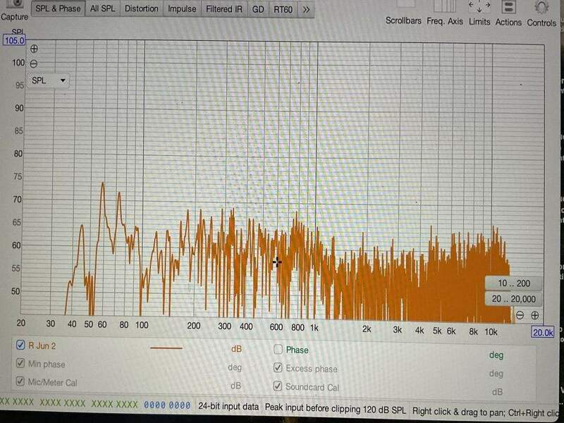Toggle the Mic/Meter Cal checkbox

point(20,381)
